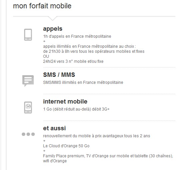Click the speech bubble SMS/MMS icon

(28, 81)
